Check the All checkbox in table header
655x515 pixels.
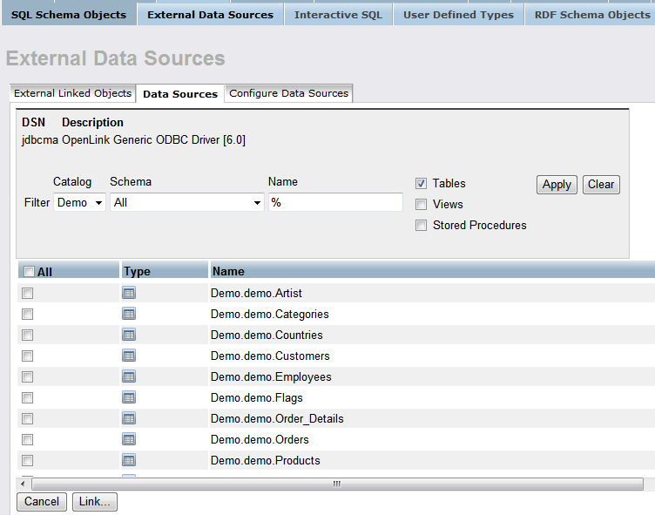29,272
